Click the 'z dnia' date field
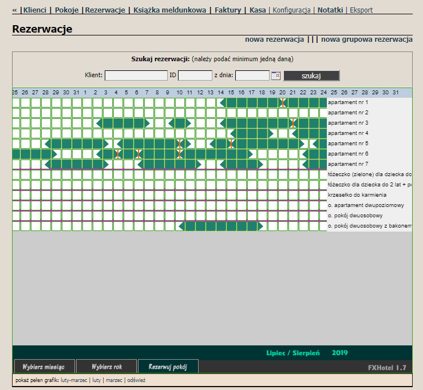 click(x=252, y=75)
